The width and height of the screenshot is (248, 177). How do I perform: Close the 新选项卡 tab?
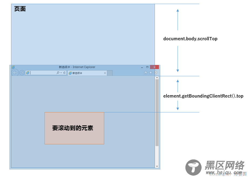click(105, 73)
